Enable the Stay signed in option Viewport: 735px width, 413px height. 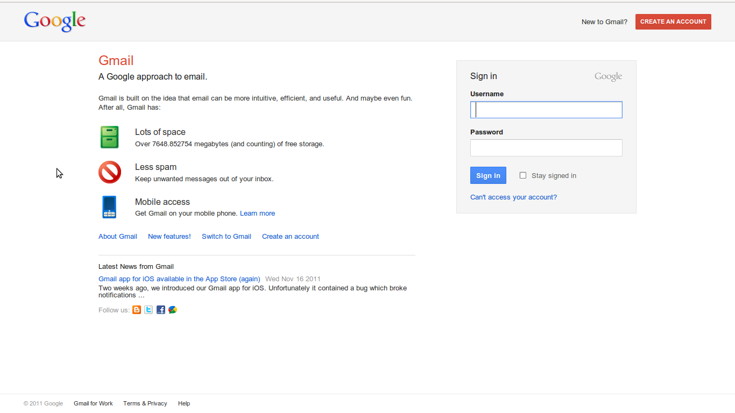(522, 175)
